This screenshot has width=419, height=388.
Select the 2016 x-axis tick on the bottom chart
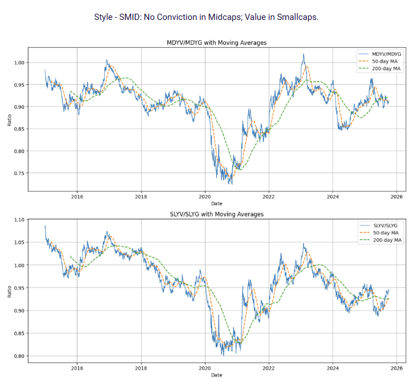77,368
